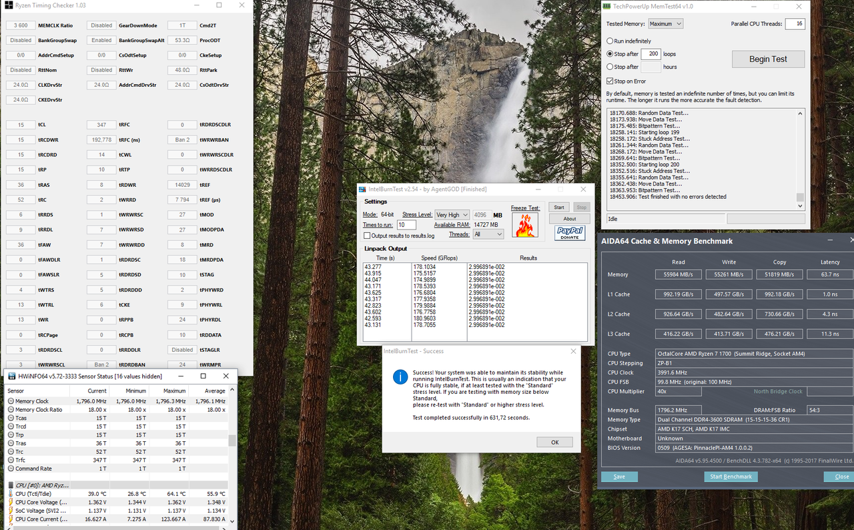
Task: Select the Stop after loops radio button
Action: pyautogui.click(x=610, y=54)
